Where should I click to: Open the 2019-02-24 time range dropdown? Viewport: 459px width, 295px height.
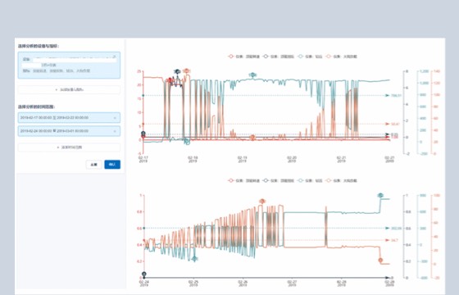pyautogui.click(x=69, y=131)
